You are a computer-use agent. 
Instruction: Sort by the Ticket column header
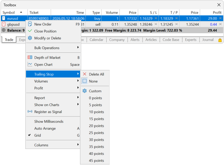point(39,13)
